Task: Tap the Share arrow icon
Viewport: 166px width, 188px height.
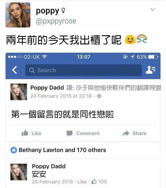Action: tap(126, 133)
